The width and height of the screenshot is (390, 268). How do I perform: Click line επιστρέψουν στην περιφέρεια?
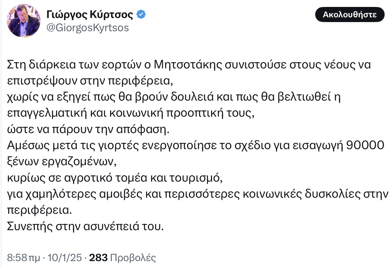point(90,81)
